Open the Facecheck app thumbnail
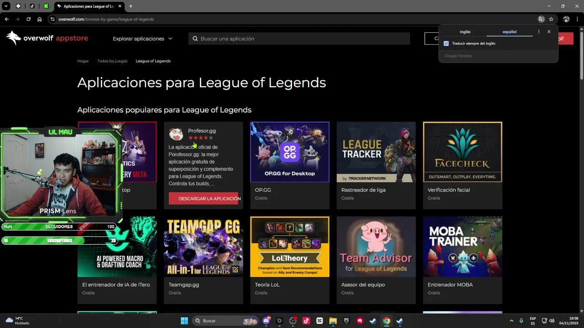Screen dimensions: 584x328 (463, 152)
